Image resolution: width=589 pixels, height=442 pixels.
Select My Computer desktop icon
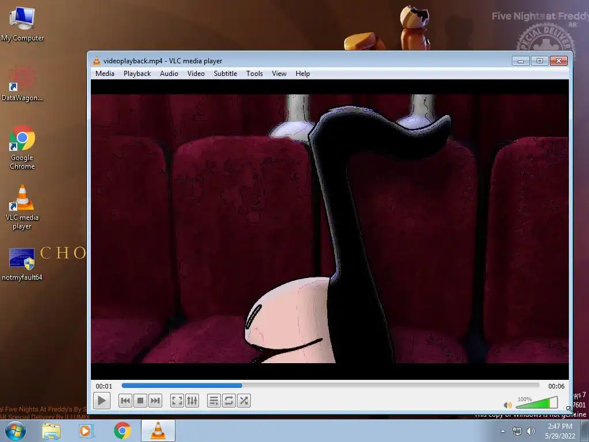pos(22,24)
